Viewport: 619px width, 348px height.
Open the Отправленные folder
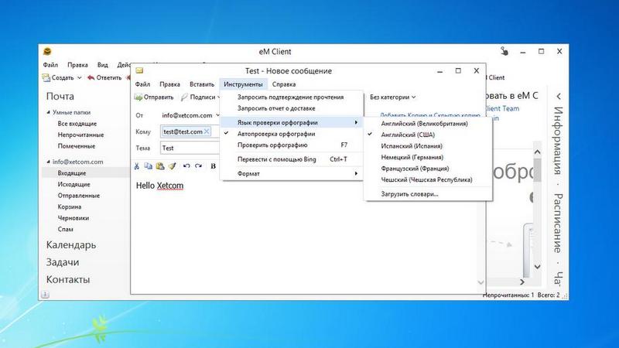pyautogui.click(x=79, y=196)
